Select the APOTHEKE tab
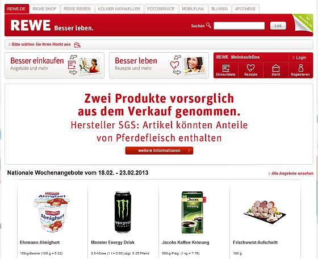318x259 pixels. point(245,9)
